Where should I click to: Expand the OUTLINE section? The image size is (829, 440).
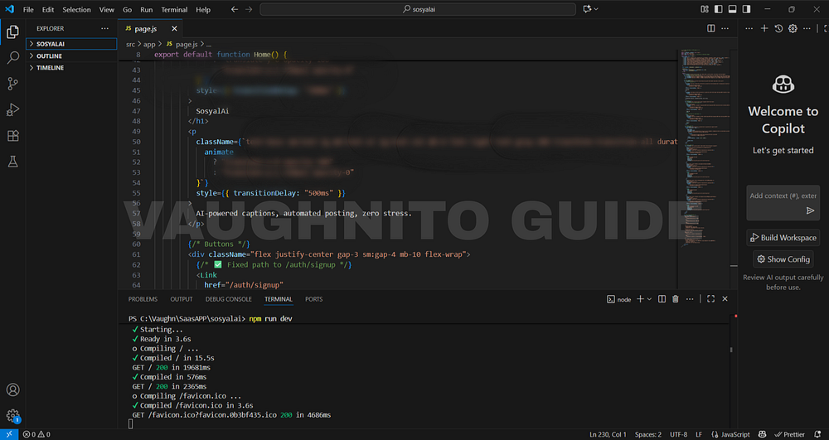(71, 56)
